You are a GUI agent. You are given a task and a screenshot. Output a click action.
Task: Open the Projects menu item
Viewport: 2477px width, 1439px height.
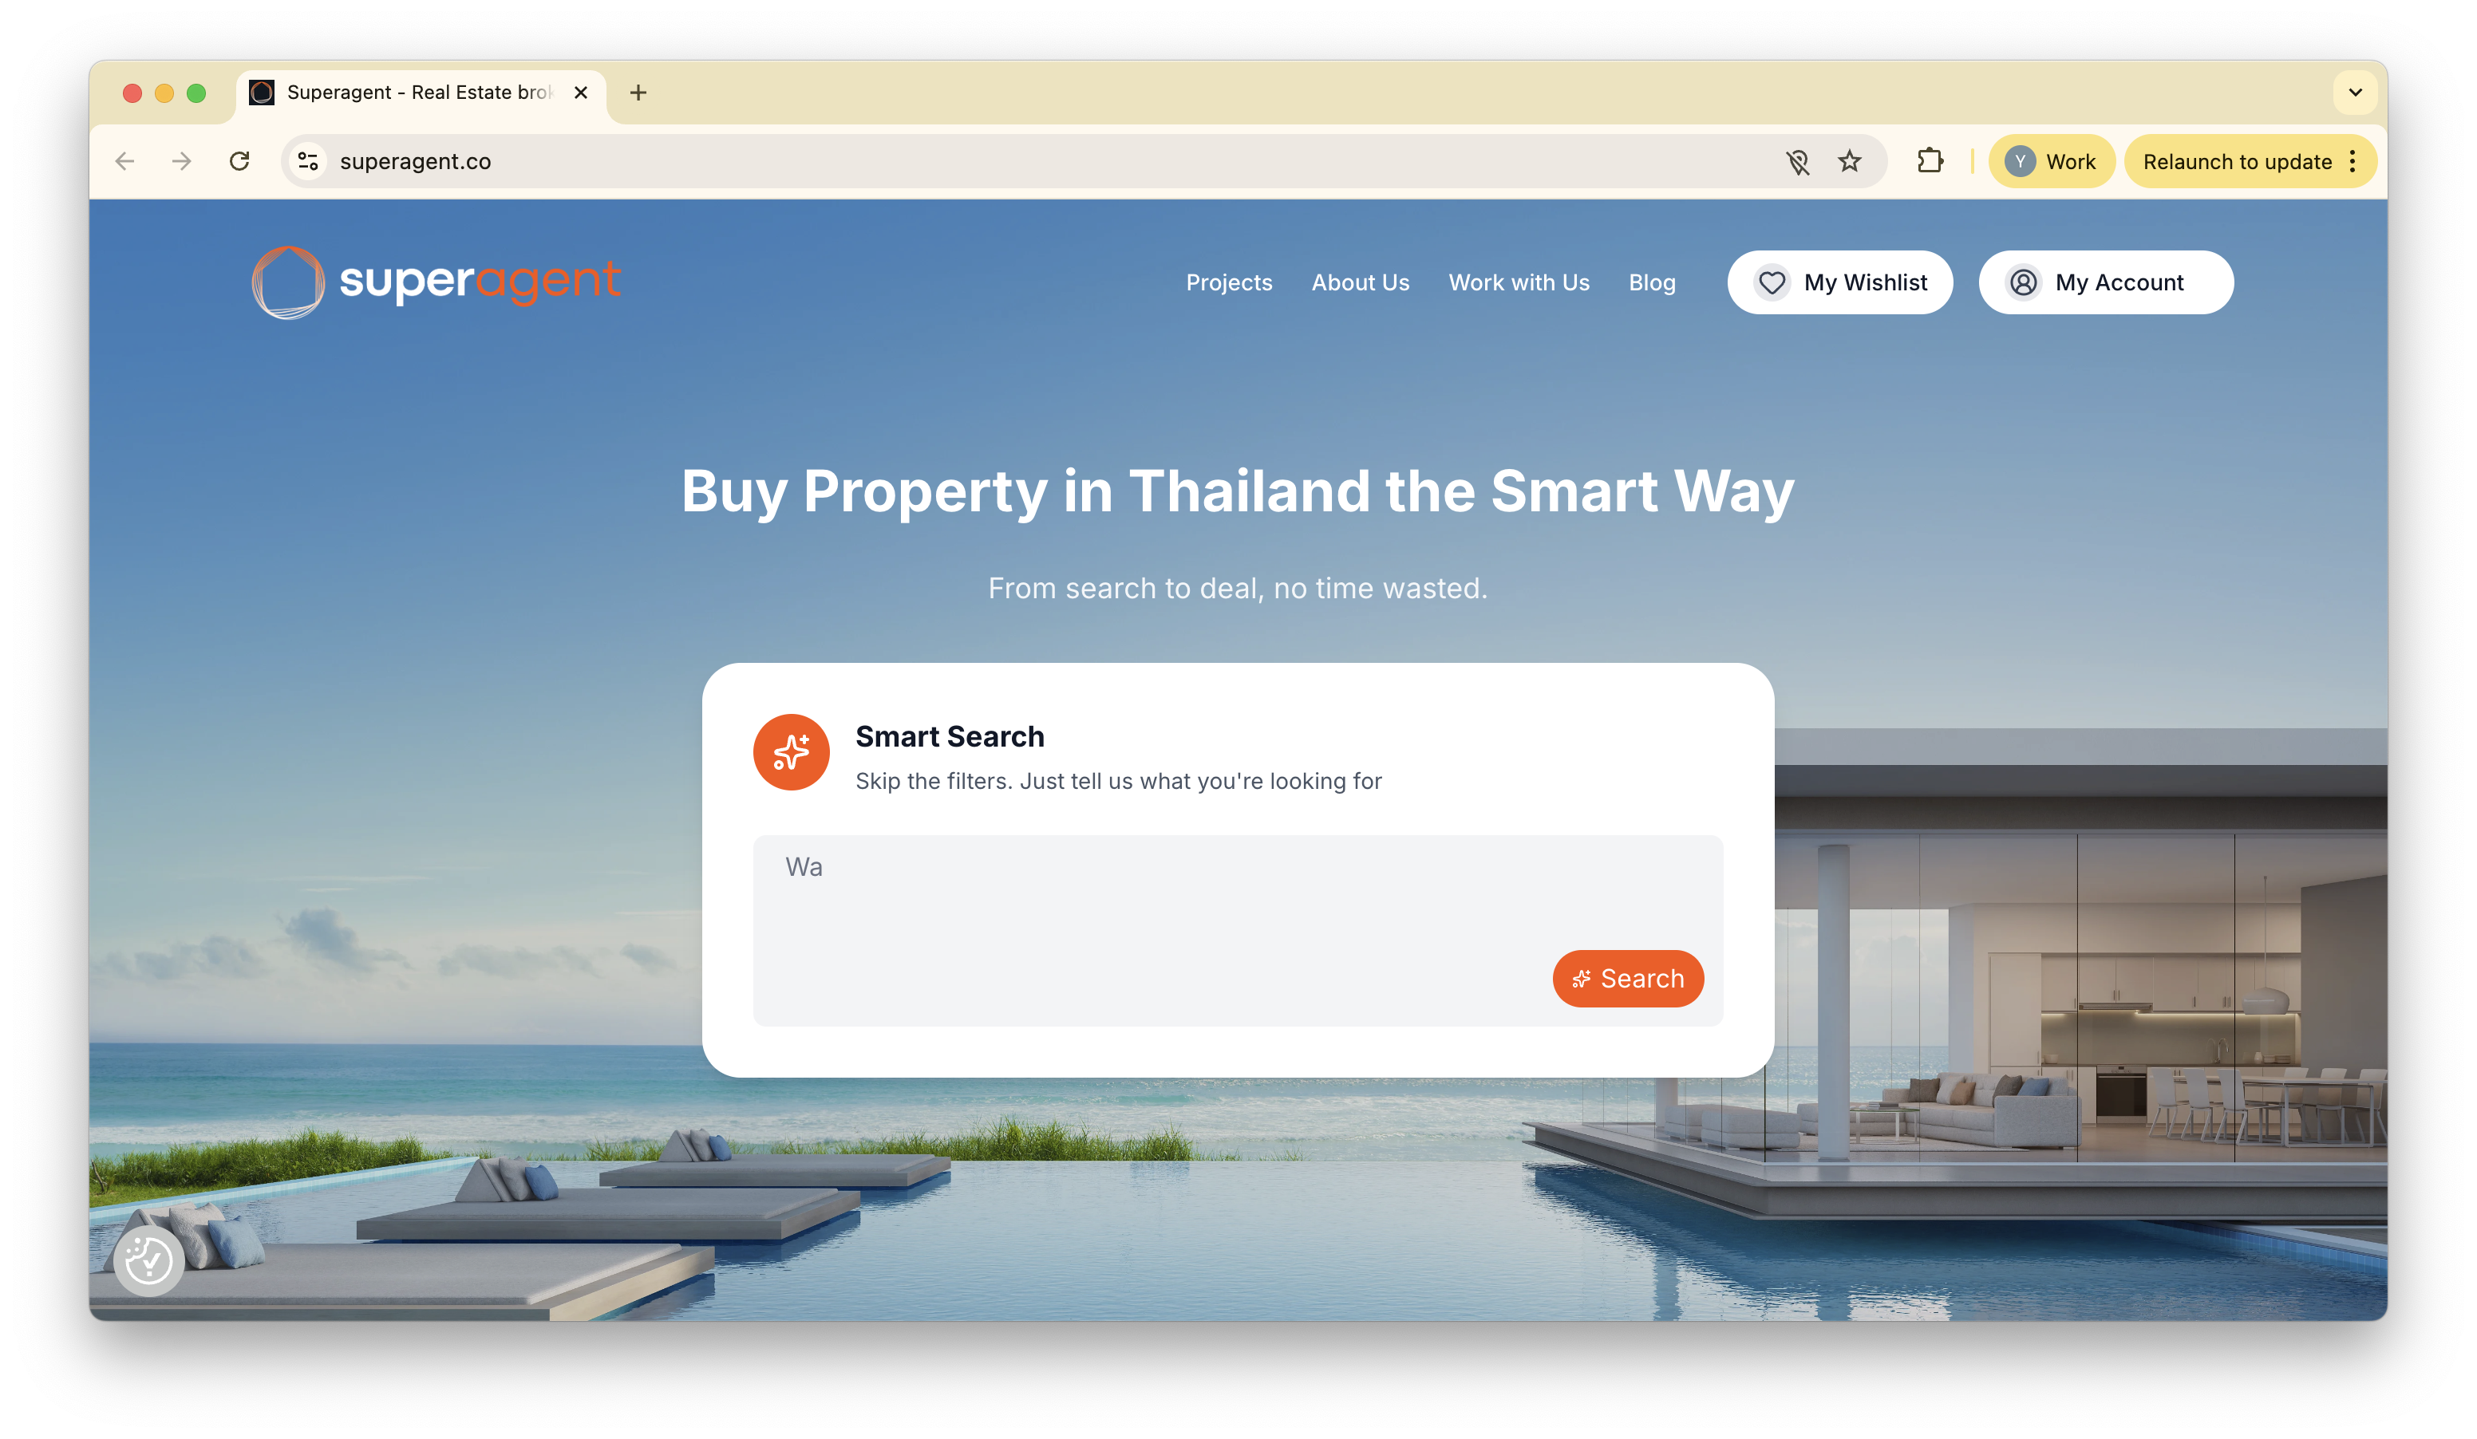pyautogui.click(x=1229, y=283)
